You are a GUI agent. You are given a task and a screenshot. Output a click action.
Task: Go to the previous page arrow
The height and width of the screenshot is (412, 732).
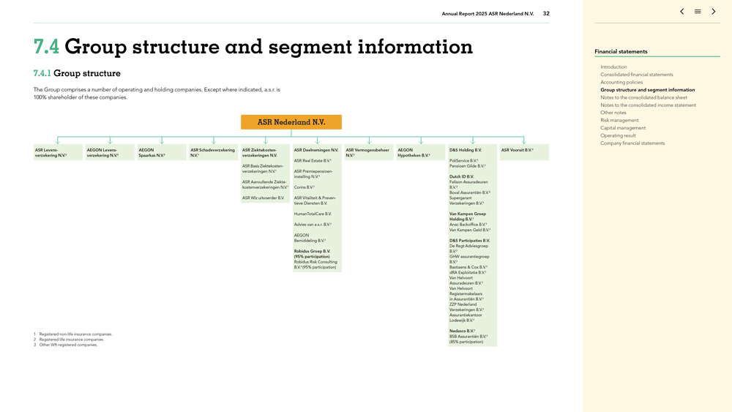[681, 12]
